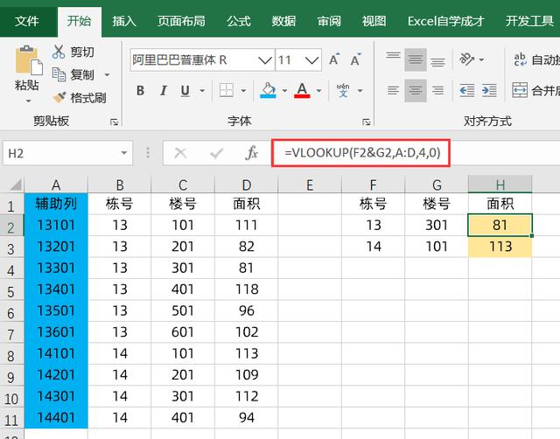The image size is (560, 439).
Task: Click the phonetic guide wén icon
Action: coord(343,90)
